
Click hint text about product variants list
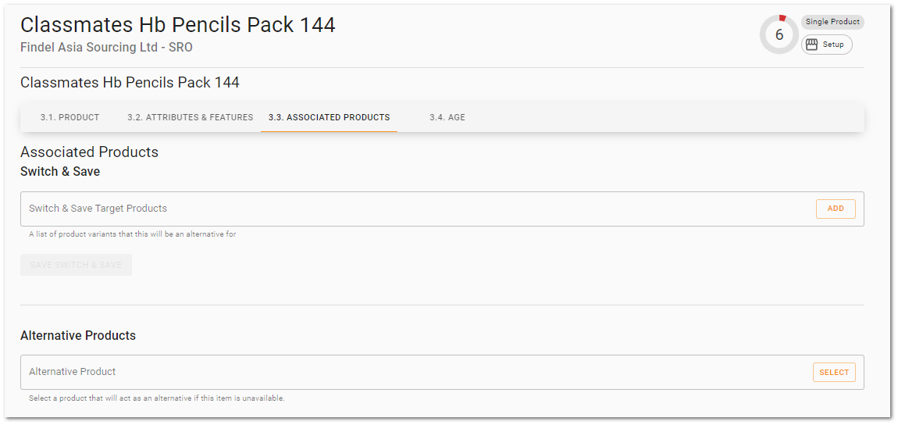(x=132, y=234)
